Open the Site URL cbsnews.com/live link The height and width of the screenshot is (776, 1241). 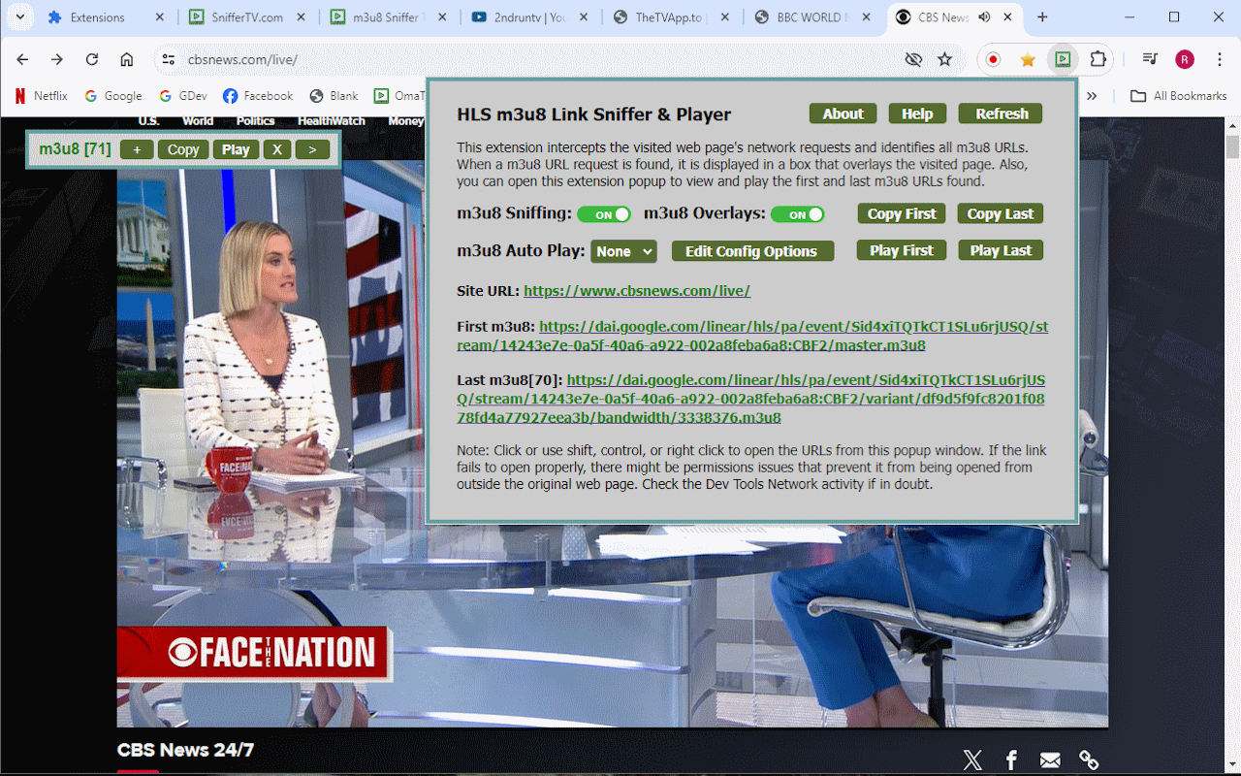(x=637, y=290)
